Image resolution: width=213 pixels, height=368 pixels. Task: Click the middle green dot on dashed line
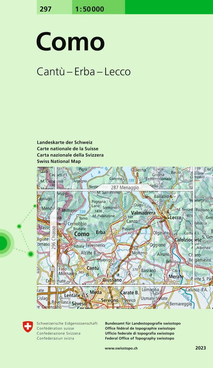coord(19,226)
